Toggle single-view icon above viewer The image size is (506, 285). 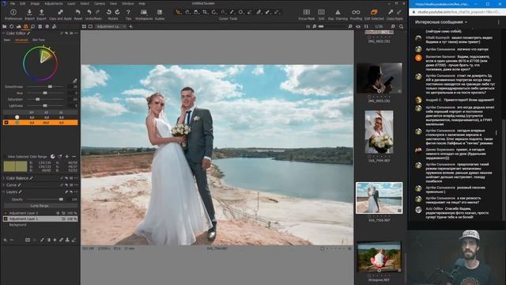point(90,26)
